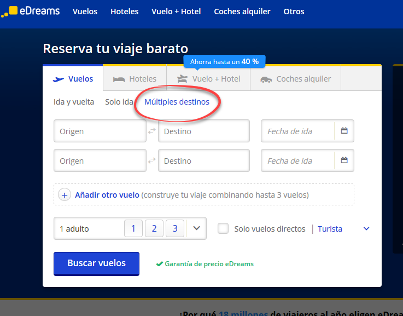
Task: Swap origin and destination of first flight
Action: 152,131
